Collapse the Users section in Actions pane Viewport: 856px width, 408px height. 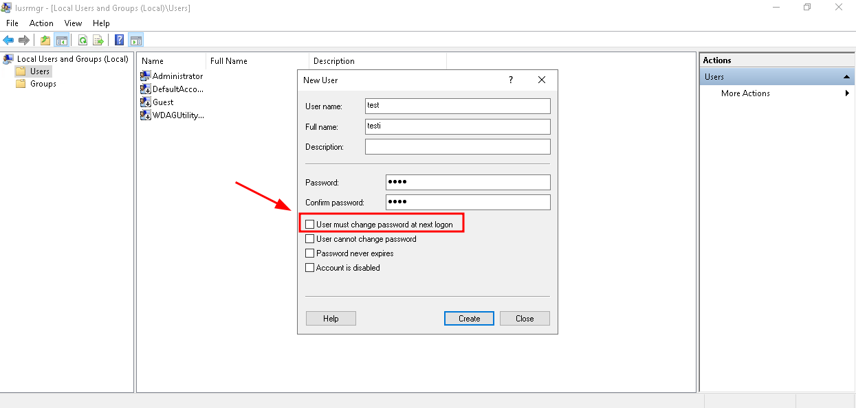(847, 77)
